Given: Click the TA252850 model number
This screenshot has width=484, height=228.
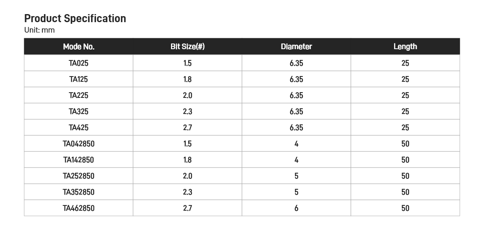Looking at the screenshot, I should tap(79, 176).
